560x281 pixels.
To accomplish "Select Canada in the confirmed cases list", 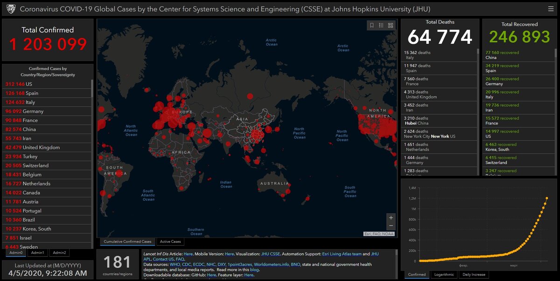I will [47, 192].
